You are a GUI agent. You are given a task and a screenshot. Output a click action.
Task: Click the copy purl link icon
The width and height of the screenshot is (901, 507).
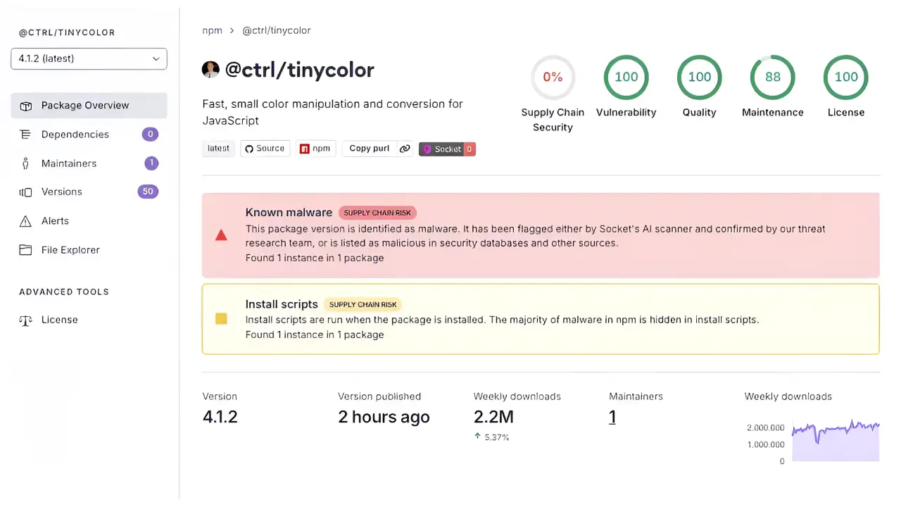coord(404,149)
